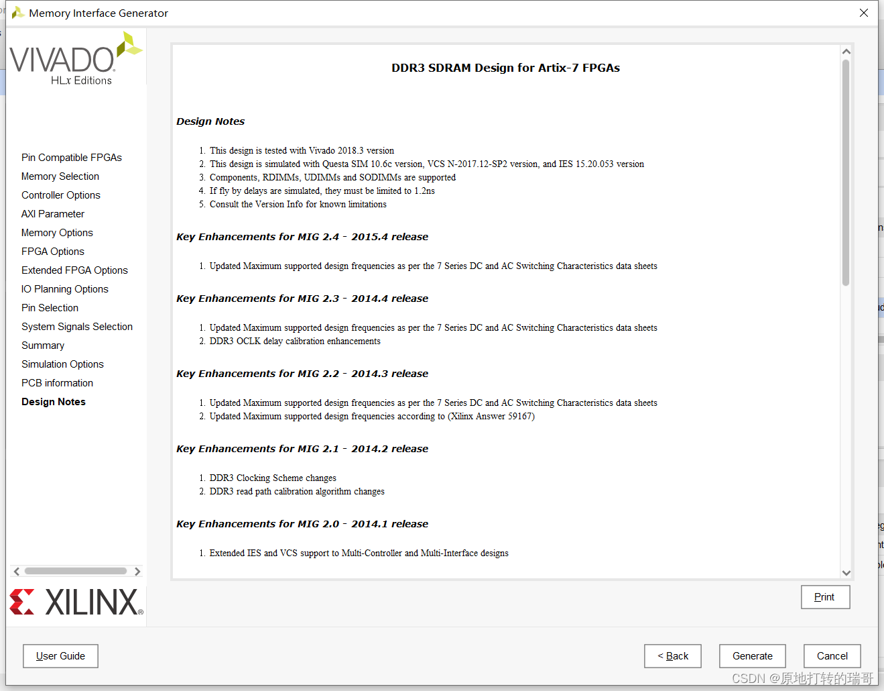
Task: Click the sidebar horizontal scrollbar thumb
Action: [76, 572]
